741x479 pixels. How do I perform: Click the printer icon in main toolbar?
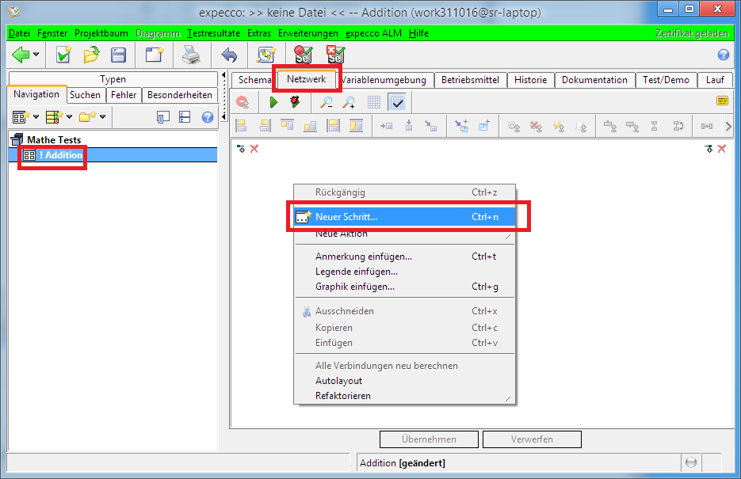pyautogui.click(x=191, y=55)
